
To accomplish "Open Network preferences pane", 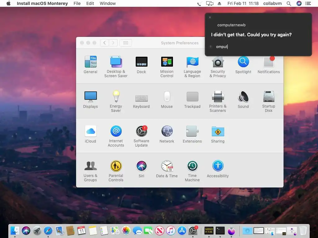I will pos(167,134).
